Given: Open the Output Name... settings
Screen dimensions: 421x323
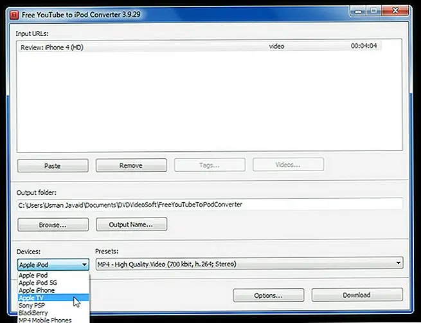Looking at the screenshot, I should click(x=131, y=225).
